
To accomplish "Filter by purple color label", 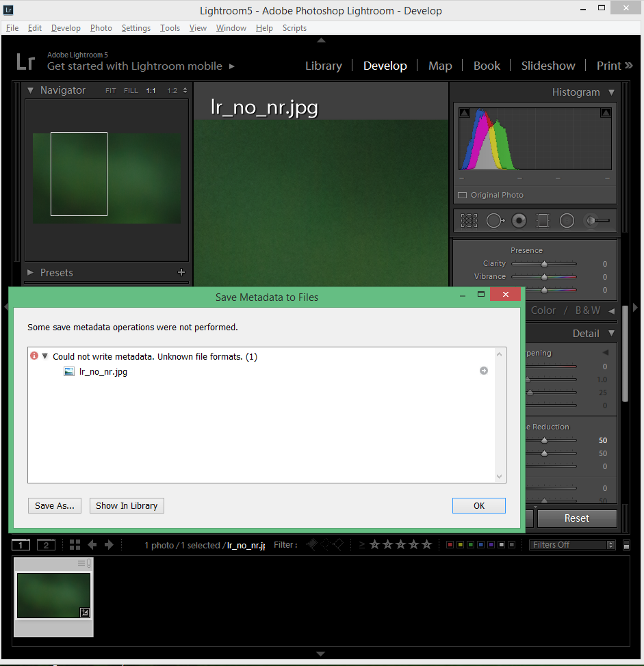I will coord(491,544).
